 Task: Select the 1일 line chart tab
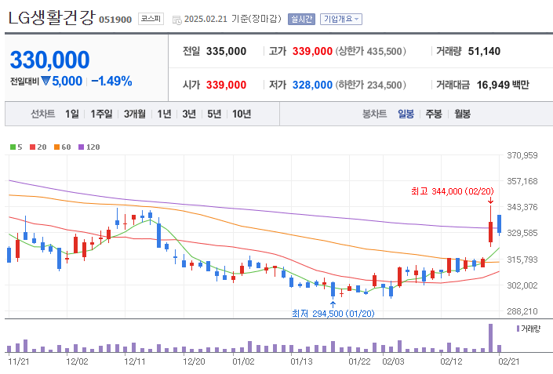(x=72, y=114)
